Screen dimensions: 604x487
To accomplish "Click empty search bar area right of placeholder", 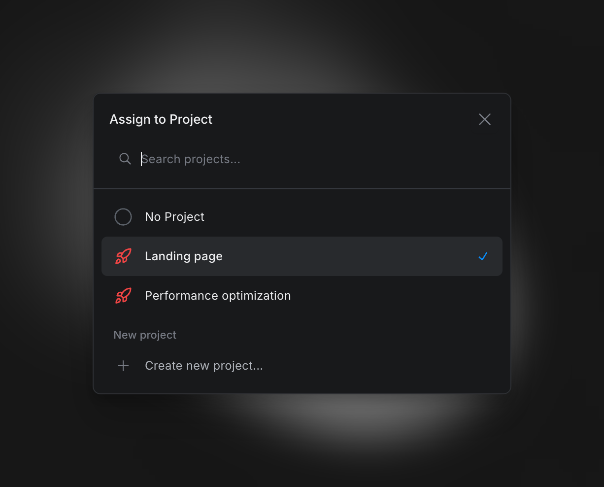I will click(369, 159).
